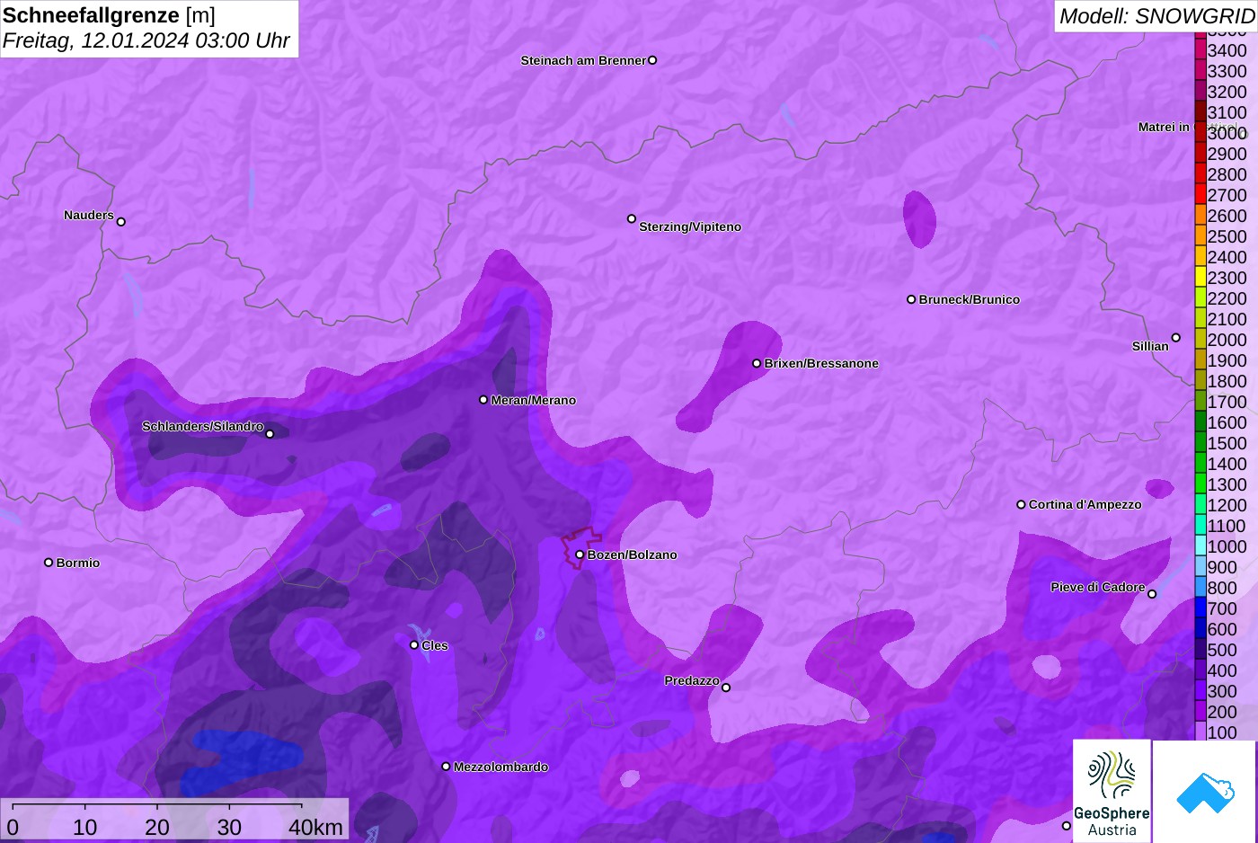The height and width of the screenshot is (843, 1258).
Task: Click the Sillian location marker
Action: tap(1175, 338)
